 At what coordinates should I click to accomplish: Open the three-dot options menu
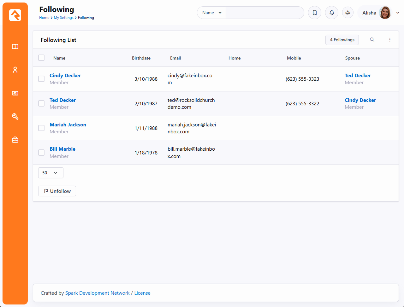tap(390, 40)
